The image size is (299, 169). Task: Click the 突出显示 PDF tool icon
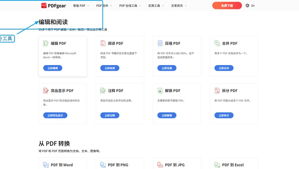tap(46, 91)
